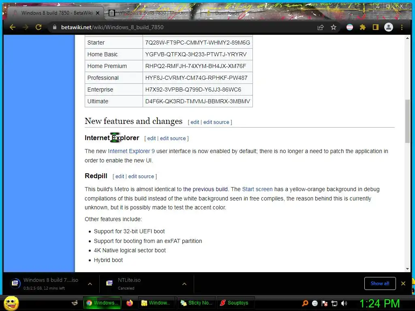Expand options for Windows 8 build ISO download
Screen dimensions: 415x311
click(x=90, y=284)
